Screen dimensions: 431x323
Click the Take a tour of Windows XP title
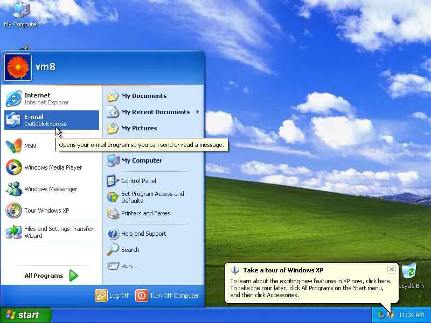pos(283,270)
